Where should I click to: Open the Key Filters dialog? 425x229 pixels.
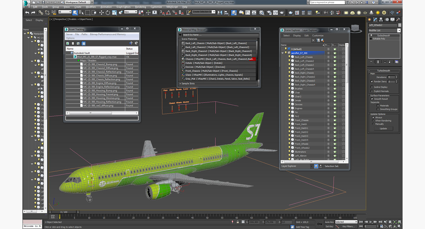[349, 226]
